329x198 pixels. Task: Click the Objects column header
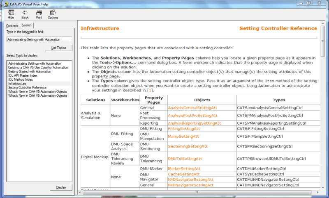[x=202, y=100]
